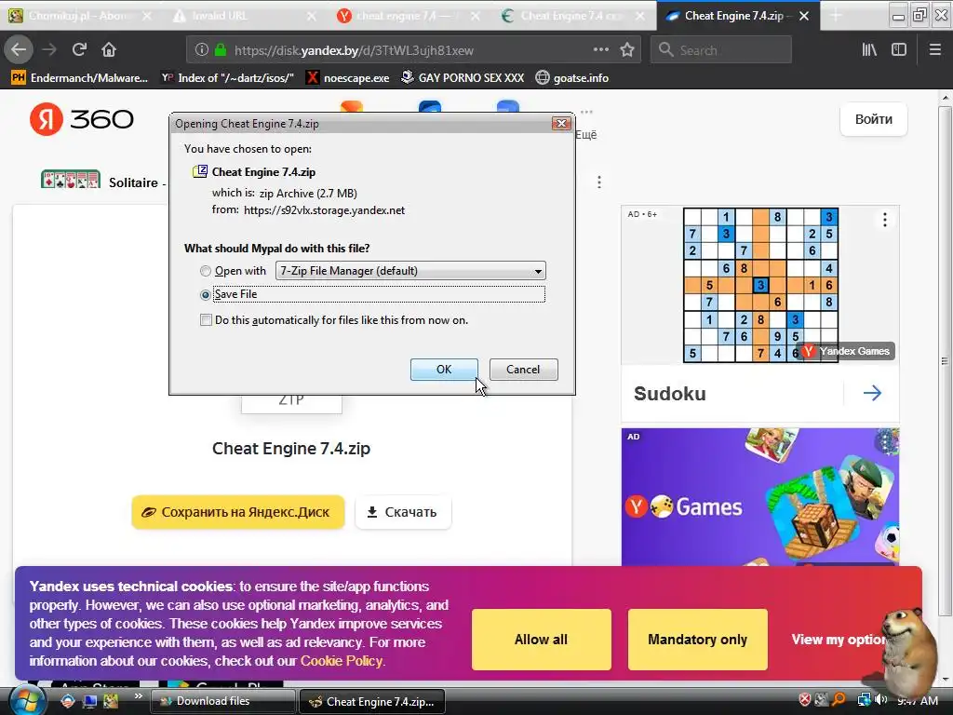Choose Mandatory only cookies
Viewport: 953px width, 715px height.
coord(697,640)
